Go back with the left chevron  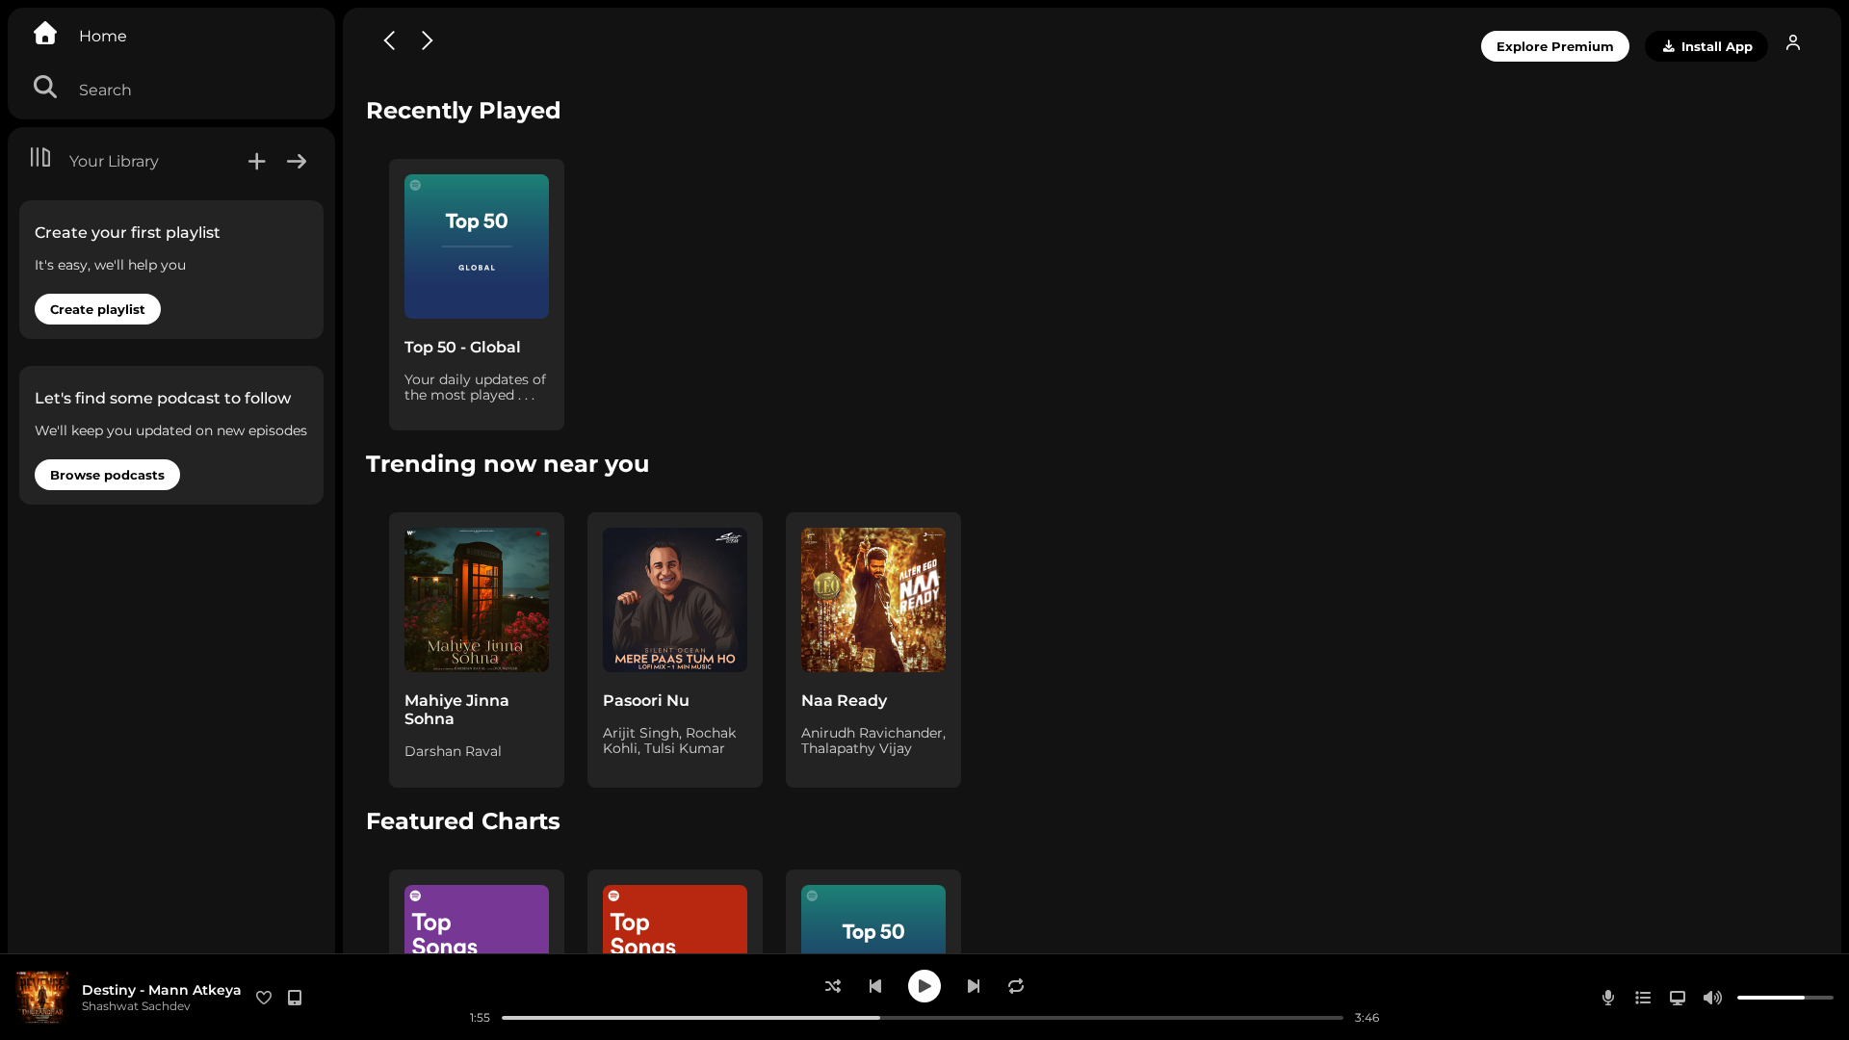point(389,40)
